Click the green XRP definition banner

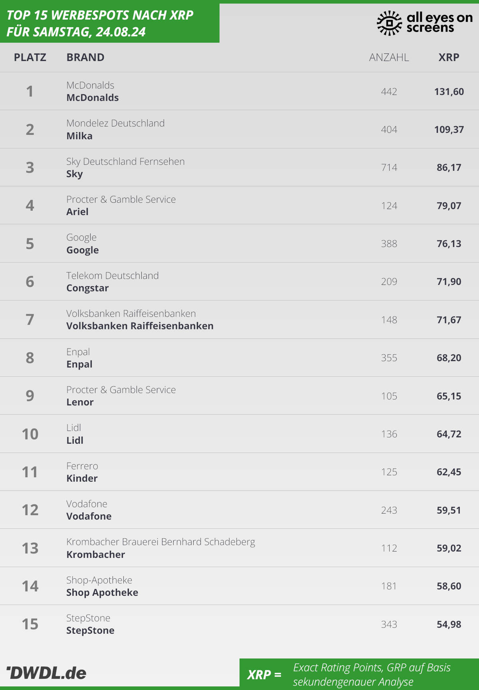click(x=359, y=674)
